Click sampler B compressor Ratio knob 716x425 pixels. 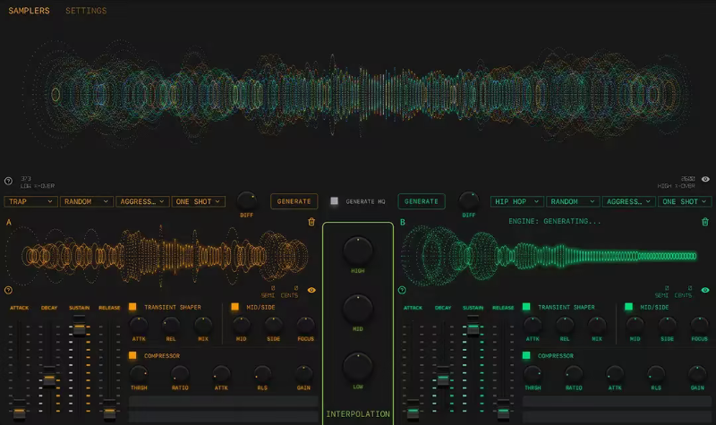click(x=573, y=374)
